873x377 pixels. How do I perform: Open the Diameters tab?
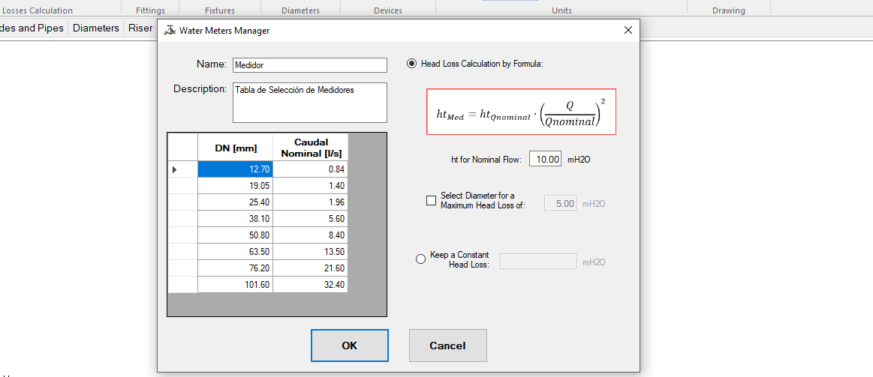(x=95, y=28)
